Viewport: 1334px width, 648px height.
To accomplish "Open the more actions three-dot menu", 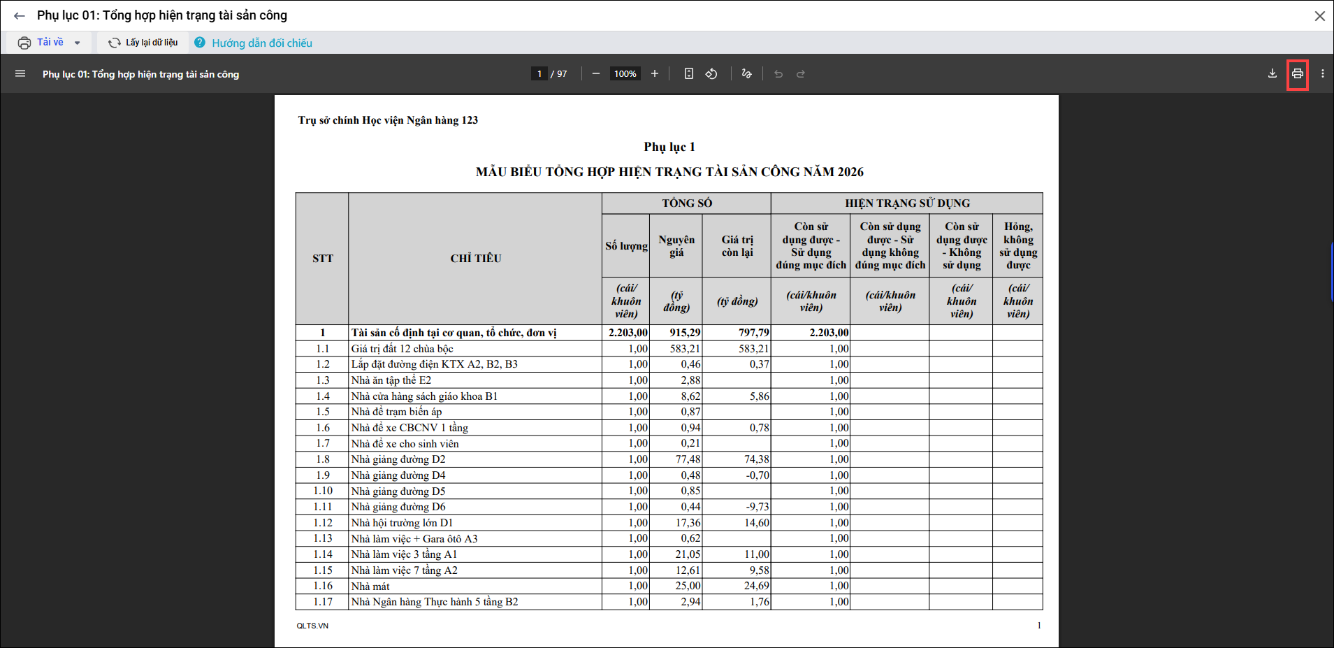I will tap(1323, 73).
